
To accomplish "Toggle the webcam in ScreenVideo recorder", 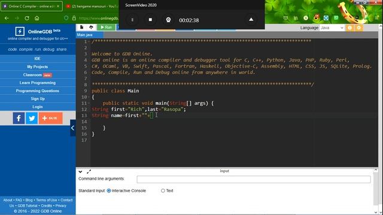I will coord(168,20).
